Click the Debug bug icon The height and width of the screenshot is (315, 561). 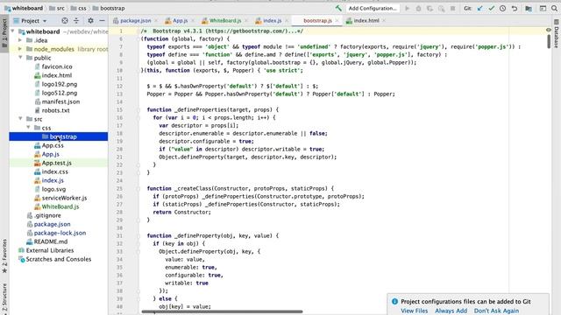(418, 8)
